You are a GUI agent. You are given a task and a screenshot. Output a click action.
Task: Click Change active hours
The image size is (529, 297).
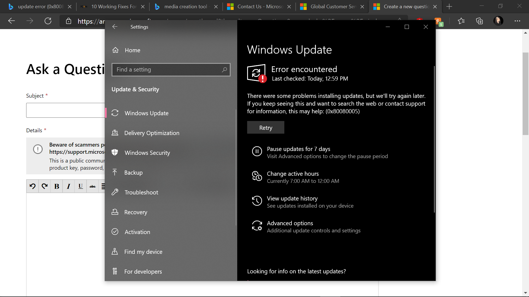pyautogui.click(x=293, y=174)
